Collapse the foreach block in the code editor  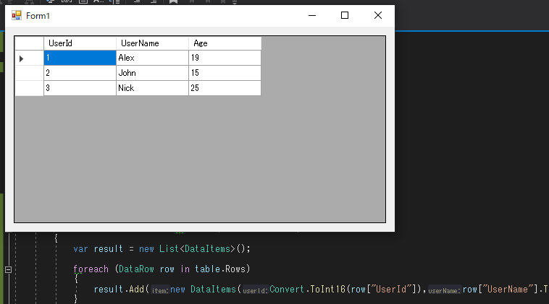9,269
